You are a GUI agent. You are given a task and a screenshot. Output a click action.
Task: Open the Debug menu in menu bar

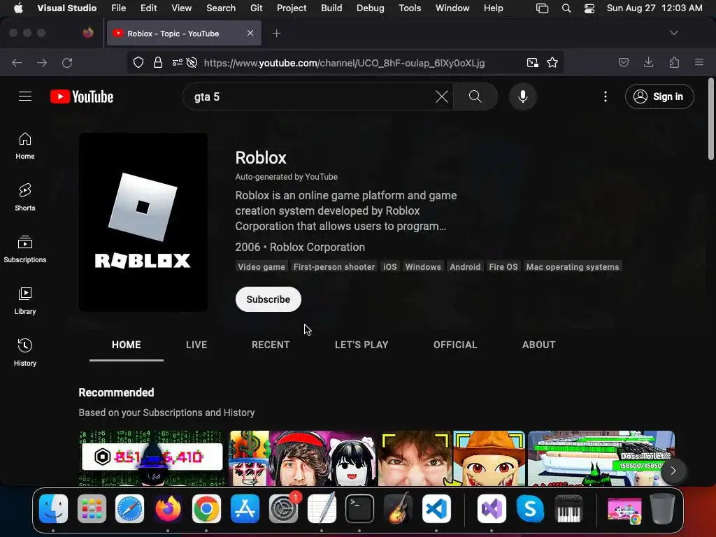[371, 8]
